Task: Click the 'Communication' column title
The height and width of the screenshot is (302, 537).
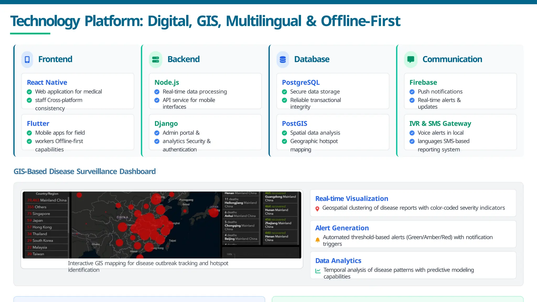Action: pos(452,59)
